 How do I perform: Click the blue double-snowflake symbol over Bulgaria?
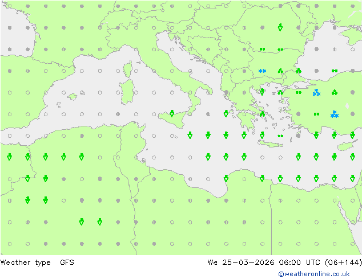262,71
